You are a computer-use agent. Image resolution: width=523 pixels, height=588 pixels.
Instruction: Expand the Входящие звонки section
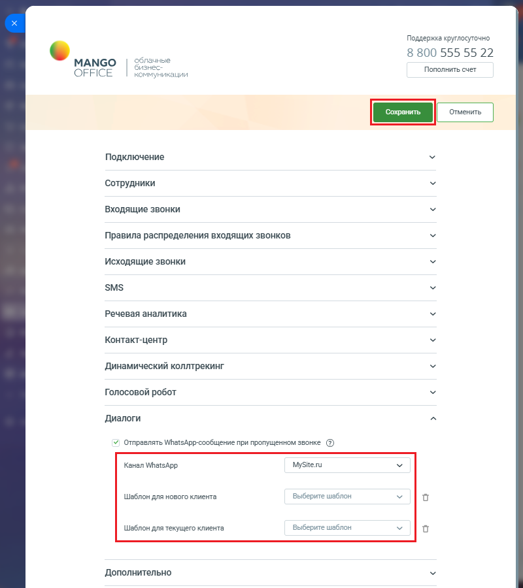270,209
